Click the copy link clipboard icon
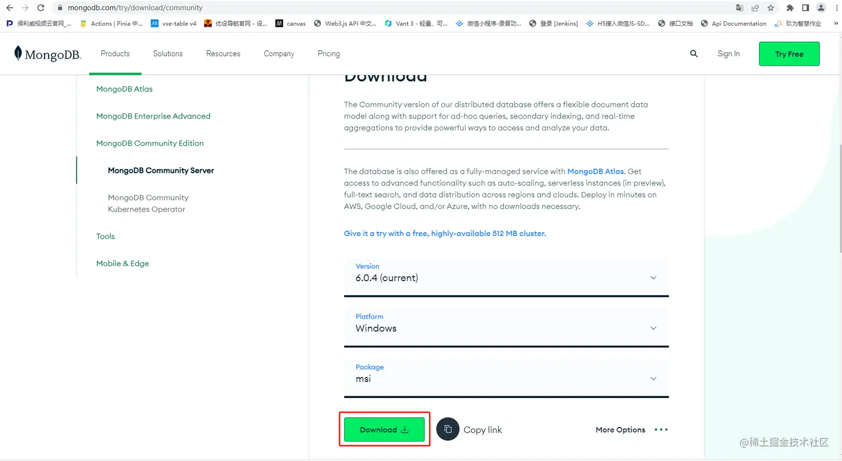This screenshot has width=842, height=461. tap(448, 429)
